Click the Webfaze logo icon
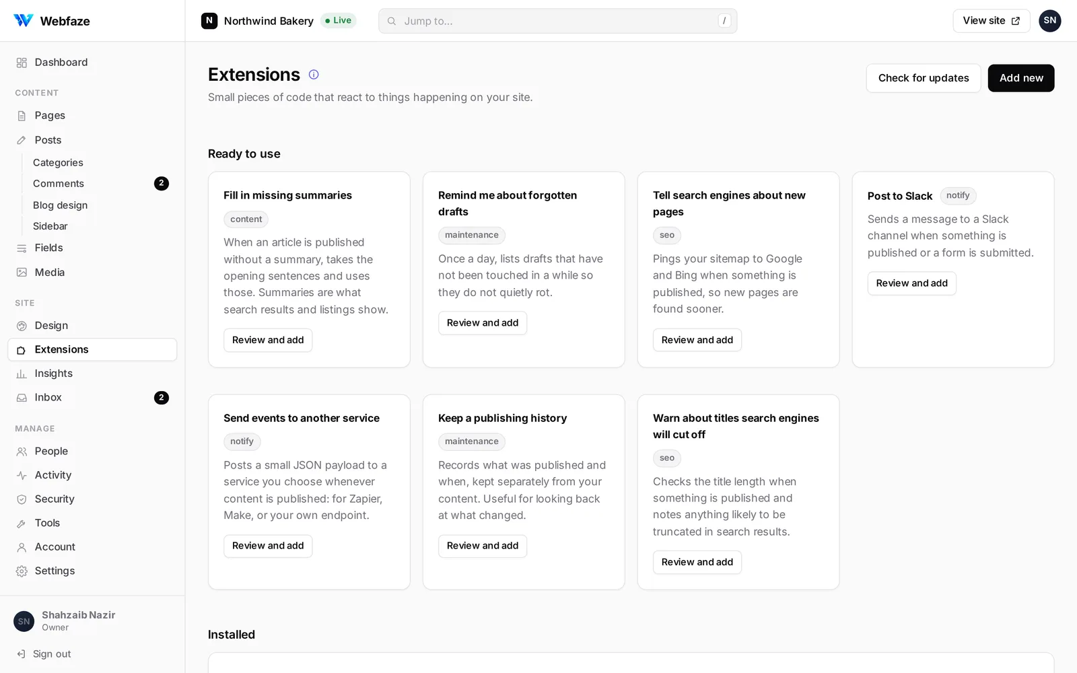1077x673 pixels. [x=24, y=20]
